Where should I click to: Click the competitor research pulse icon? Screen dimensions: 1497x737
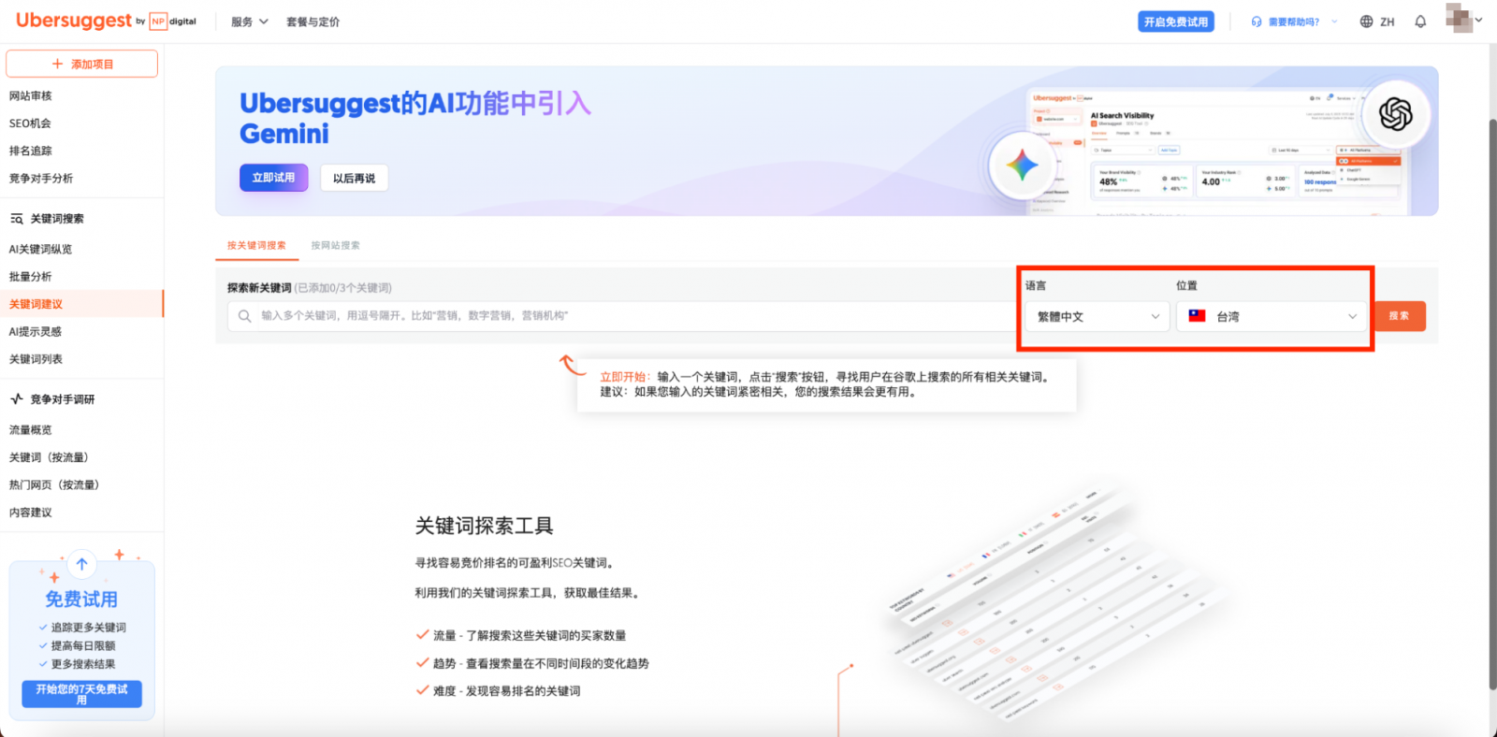point(17,399)
